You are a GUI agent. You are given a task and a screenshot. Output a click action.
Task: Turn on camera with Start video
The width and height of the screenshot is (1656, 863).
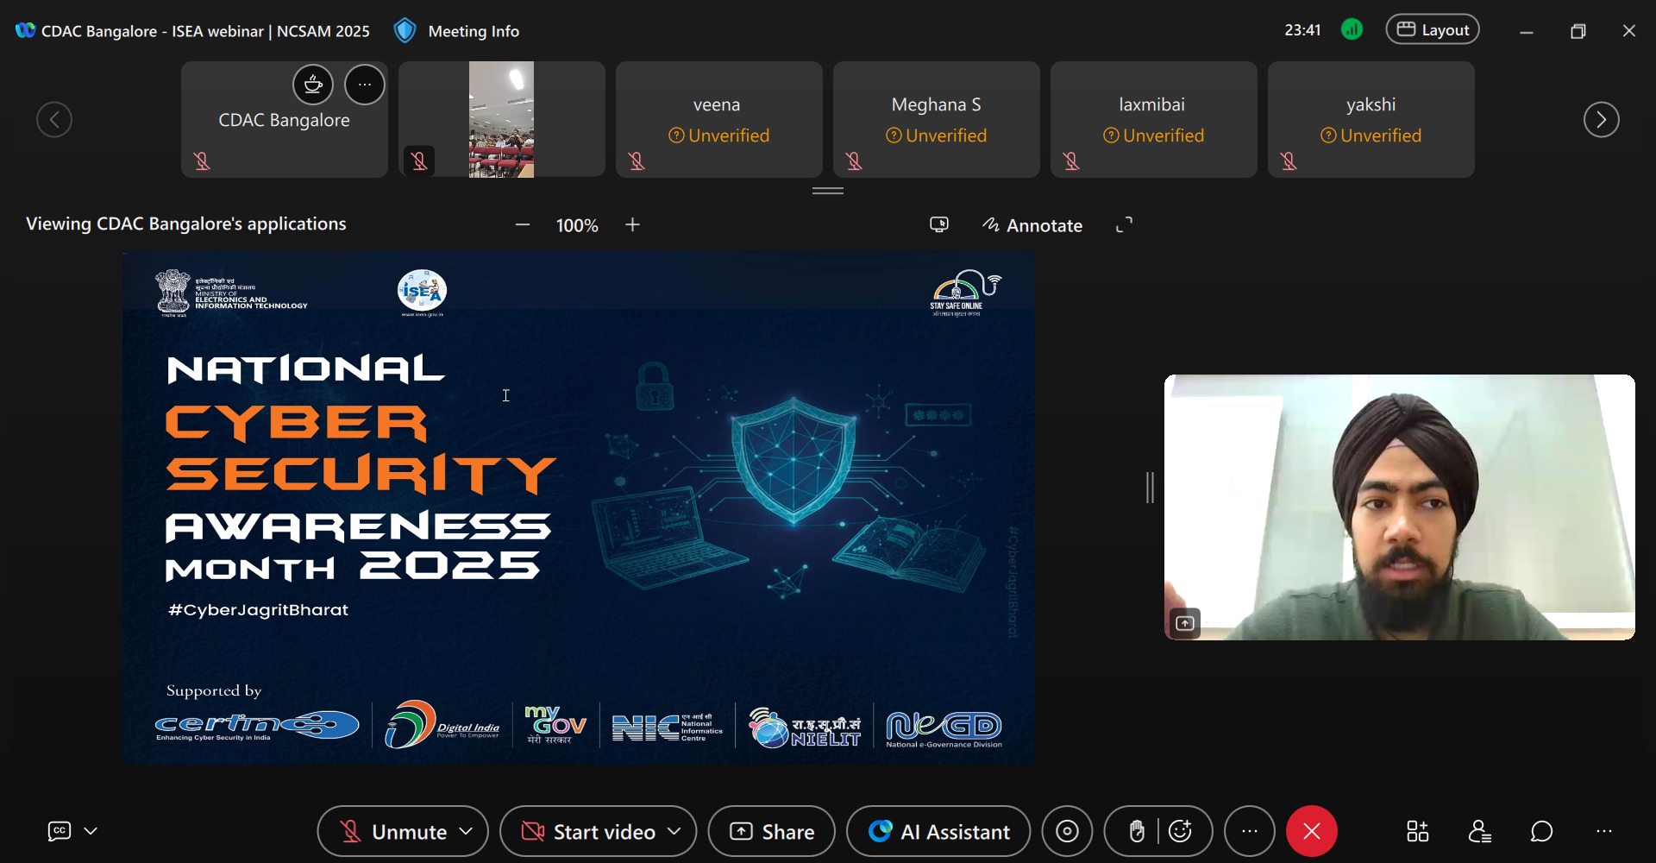(x=588, y=831)
